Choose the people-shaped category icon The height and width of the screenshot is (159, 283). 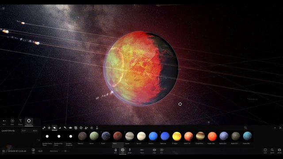click(x=86, y=128)
